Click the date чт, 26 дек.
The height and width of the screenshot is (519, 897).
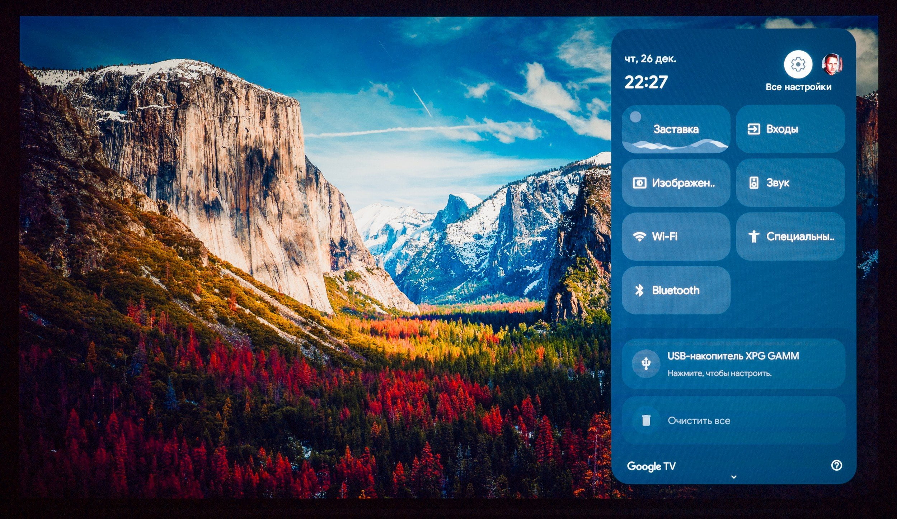[x=650, y=59]
